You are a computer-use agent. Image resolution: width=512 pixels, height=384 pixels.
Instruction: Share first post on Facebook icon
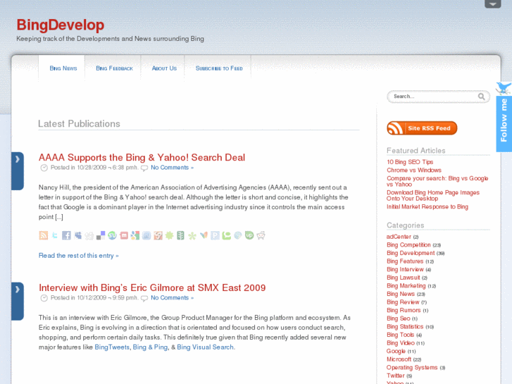click(66, 235)
